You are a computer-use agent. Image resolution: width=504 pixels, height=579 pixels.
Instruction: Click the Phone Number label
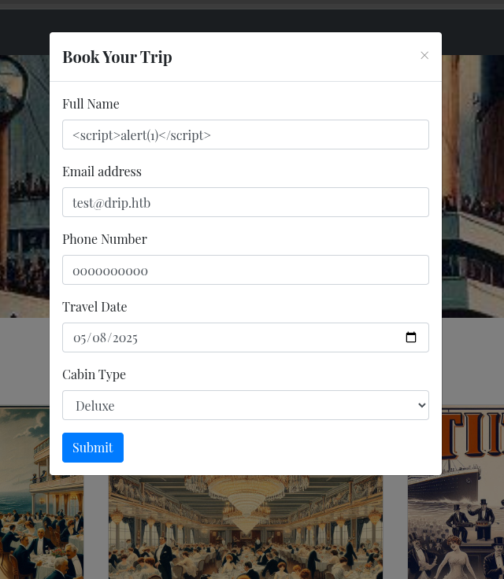pyautogui.click(x=105, y=239)
